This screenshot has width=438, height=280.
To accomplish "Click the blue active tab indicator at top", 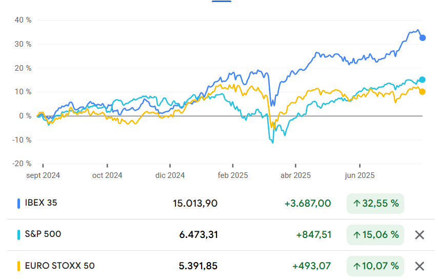I will tap(222, 1).
